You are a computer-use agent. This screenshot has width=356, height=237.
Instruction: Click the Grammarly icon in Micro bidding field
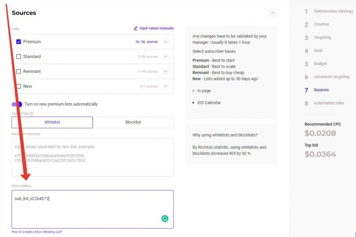[165, 219]
